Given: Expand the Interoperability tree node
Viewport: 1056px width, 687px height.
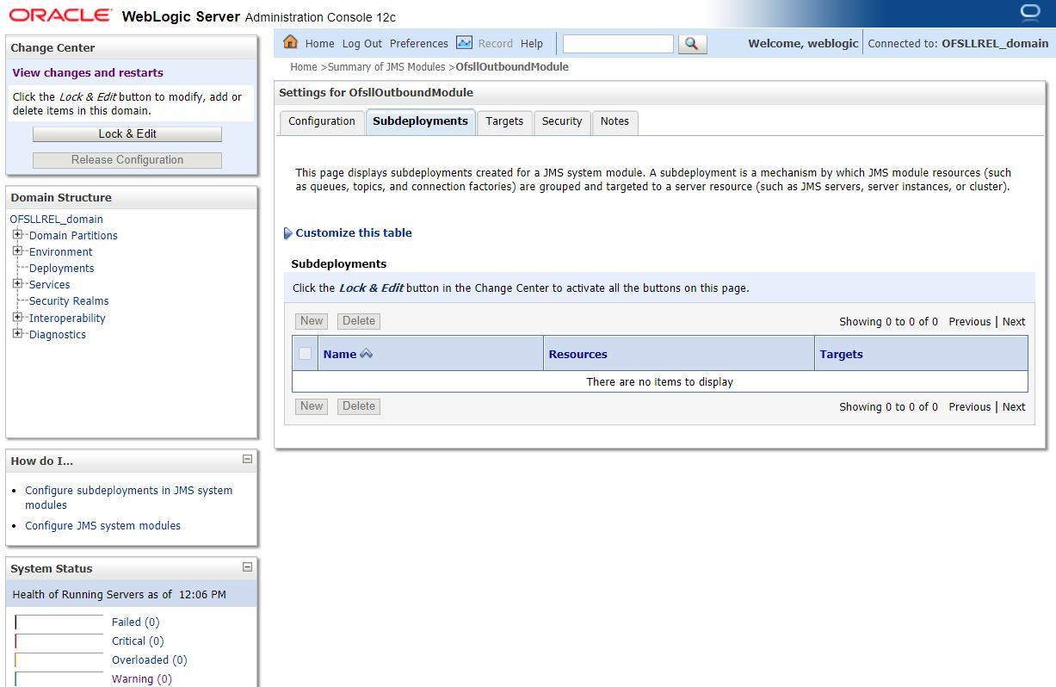Looking at the screenshot, I should pos(17,317).
